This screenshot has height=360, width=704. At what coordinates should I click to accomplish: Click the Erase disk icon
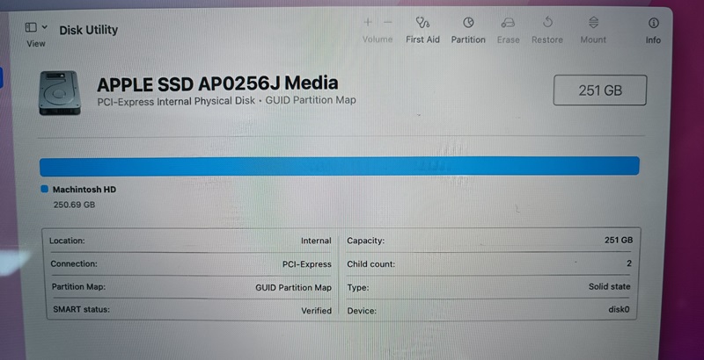pos(508,23)
